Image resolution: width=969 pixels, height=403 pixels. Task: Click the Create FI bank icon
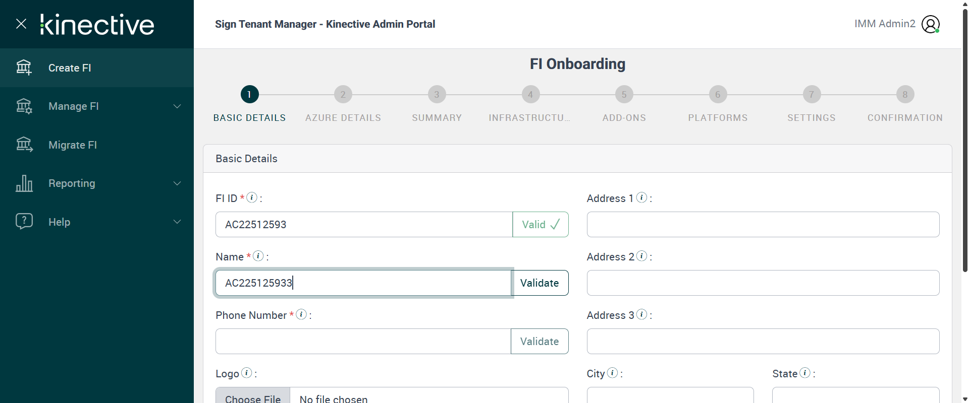click(24, 68)
